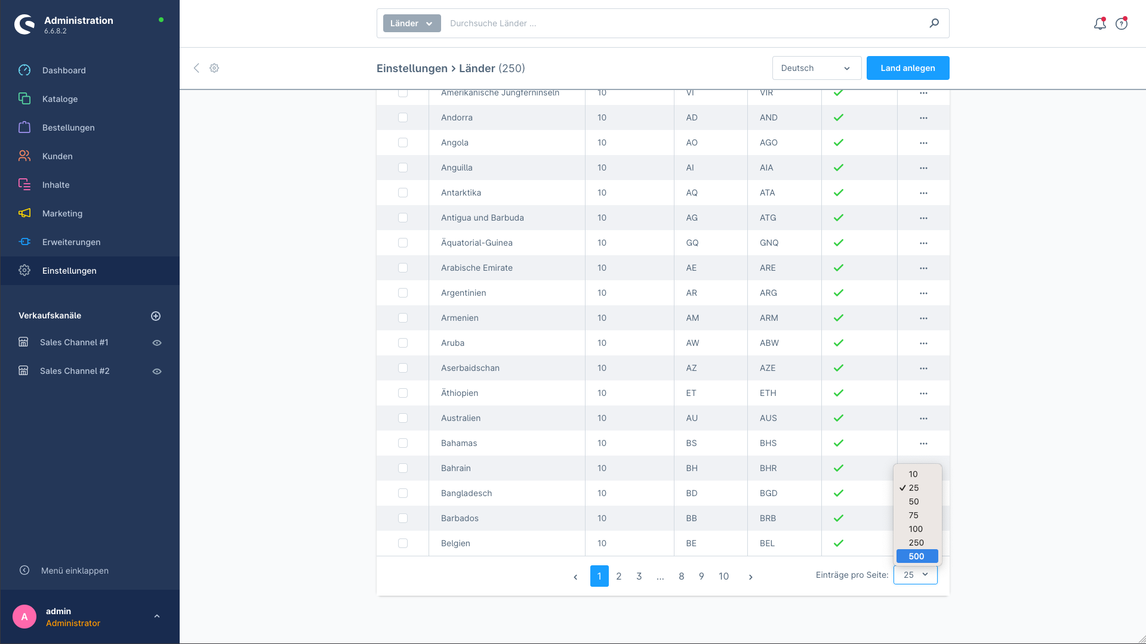Go to page 2 of countries
Screen dimensions: 1146x644
[x=619, y=576]
